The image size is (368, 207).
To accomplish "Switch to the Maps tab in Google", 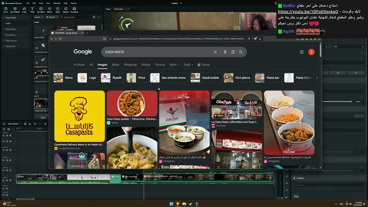I will [x=116, y=65].
